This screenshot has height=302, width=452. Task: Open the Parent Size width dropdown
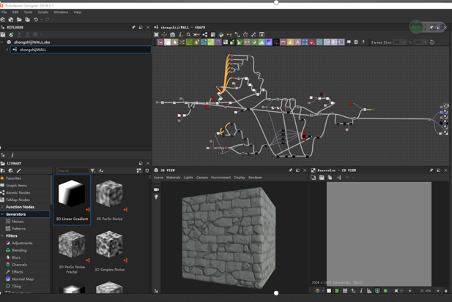(400, 42)
